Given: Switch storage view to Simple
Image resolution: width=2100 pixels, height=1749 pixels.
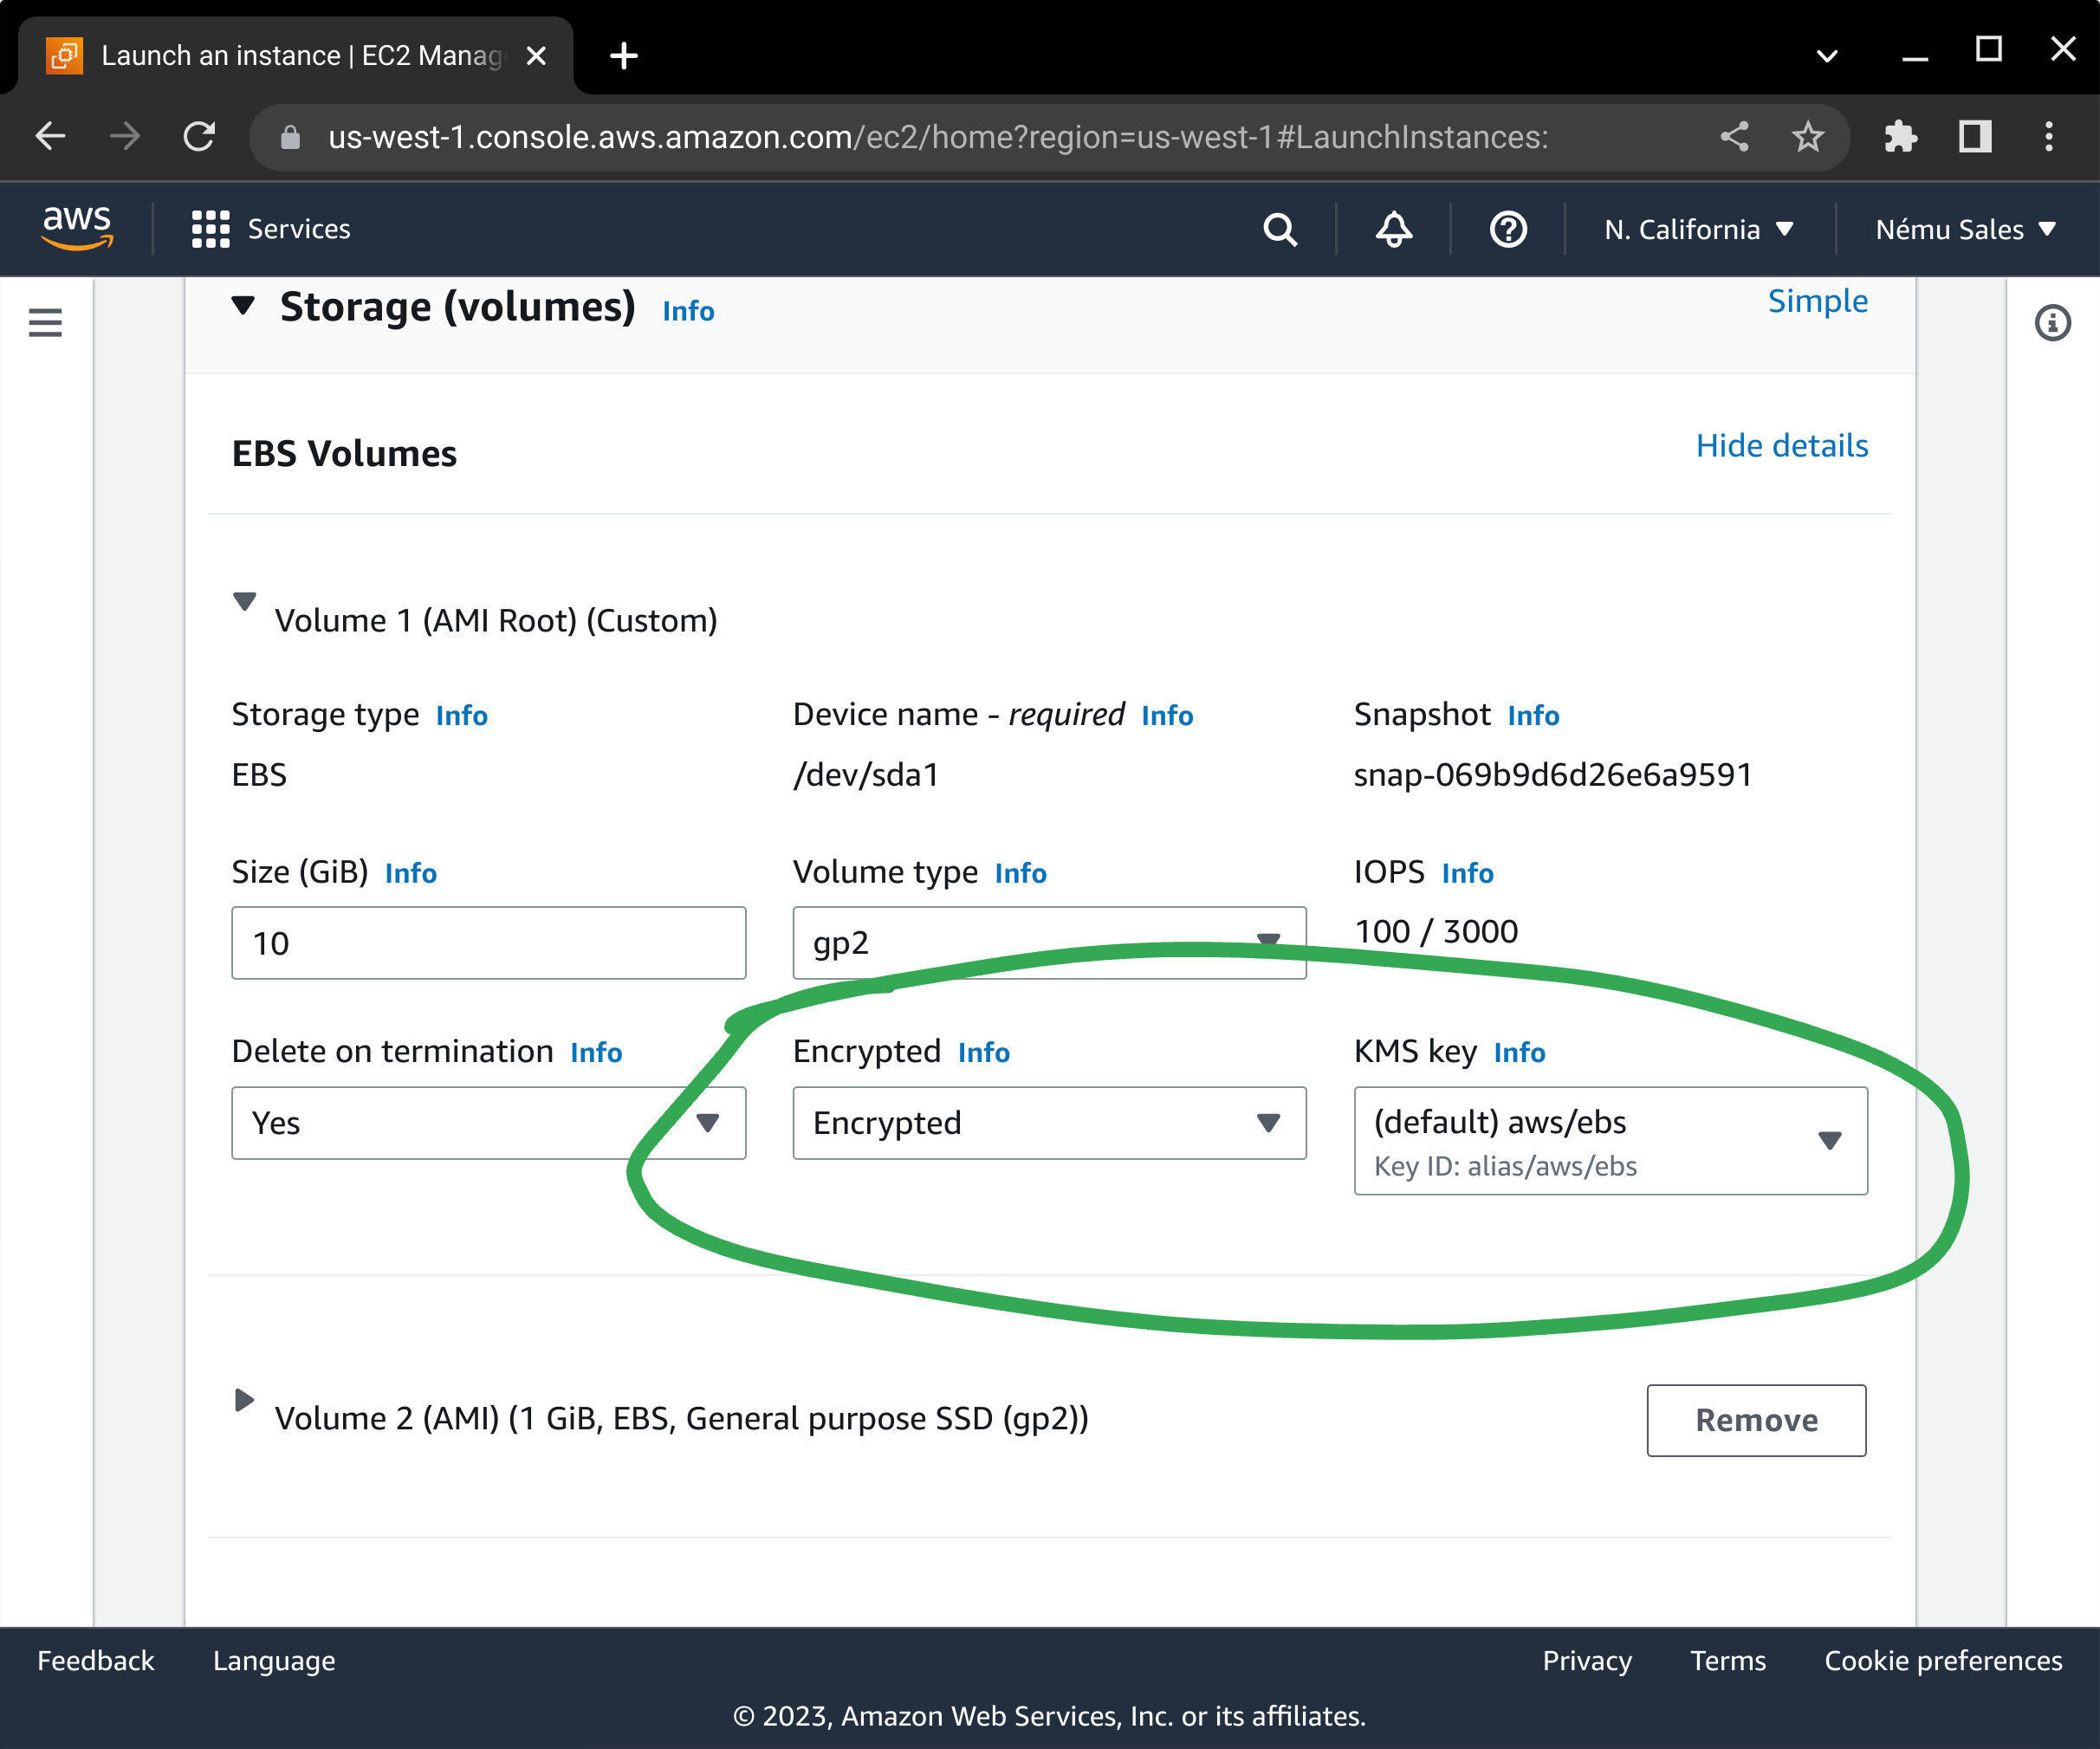Looking at the screenshot, I should [x=1817, y=301].
